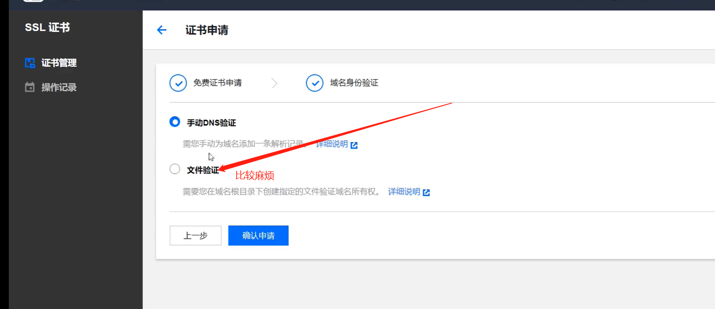The height and width of the screenshot is (309, 715).
Task: Click the 需要您在域名根目录下 description text
Action: 281,192
